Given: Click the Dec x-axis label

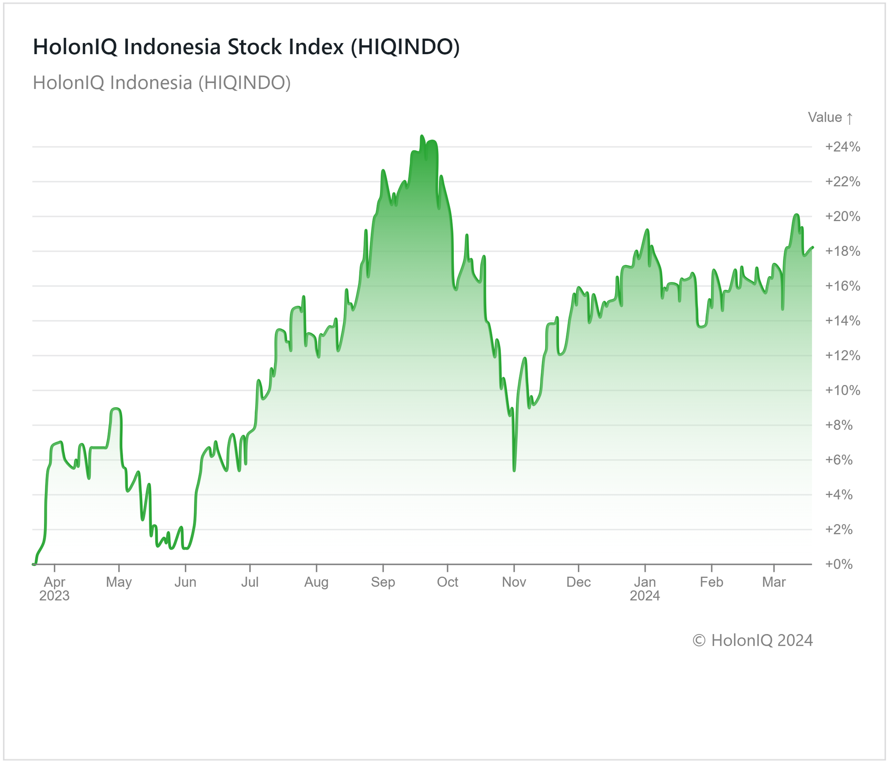Looking at the screenshot, I should point(578,582).
